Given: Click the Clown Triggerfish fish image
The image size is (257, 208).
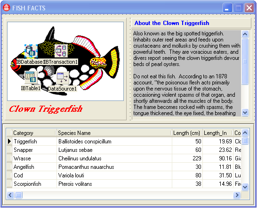Looking at the screenshot, I should point(65,61).
